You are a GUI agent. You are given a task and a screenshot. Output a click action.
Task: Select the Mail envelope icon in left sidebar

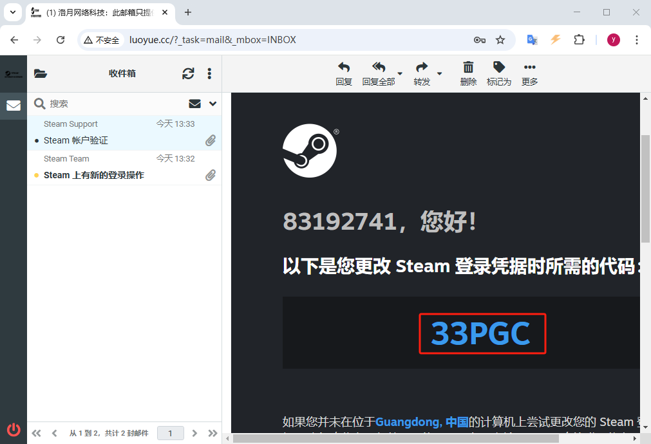[13, 106]
